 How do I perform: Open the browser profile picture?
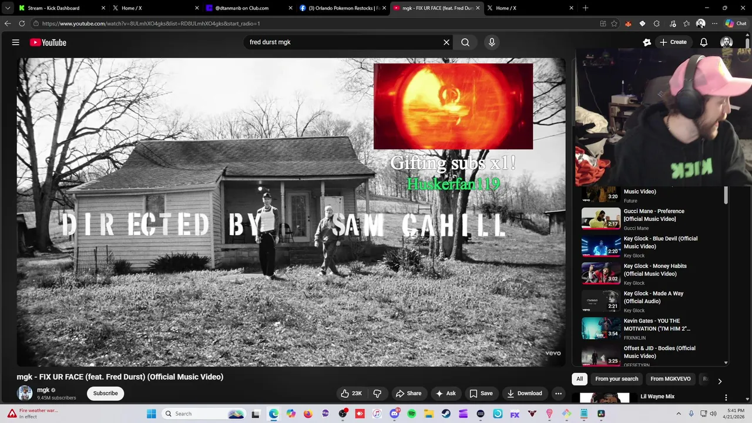(x=700, y=23)
